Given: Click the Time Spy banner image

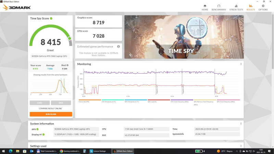Looking at the screenshot, I should (x=184, y=37).
